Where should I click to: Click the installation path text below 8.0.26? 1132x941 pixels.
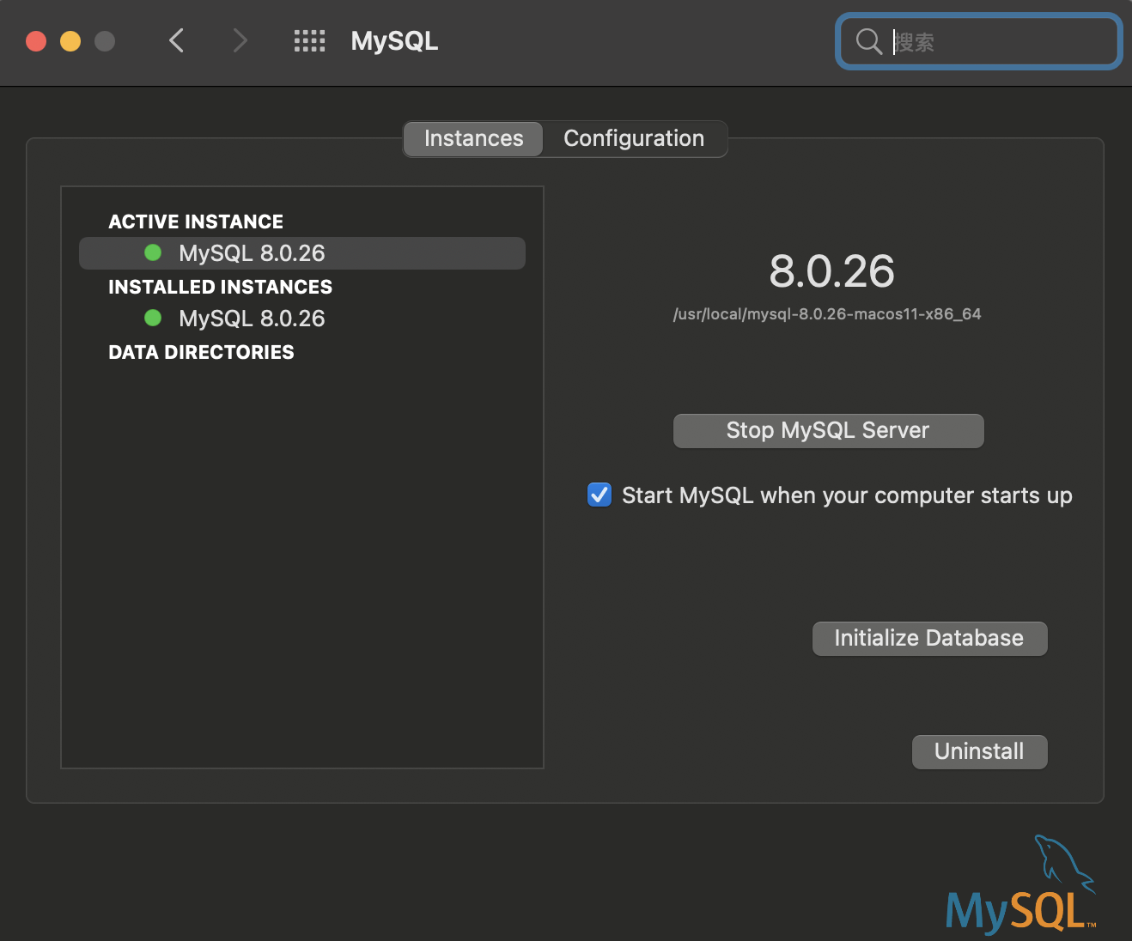(828, 313)
